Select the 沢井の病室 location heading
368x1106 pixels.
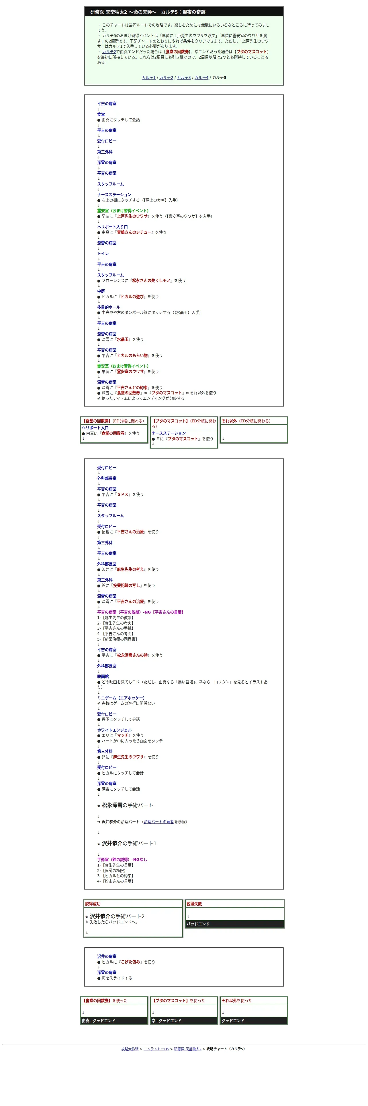click(107, 957)
